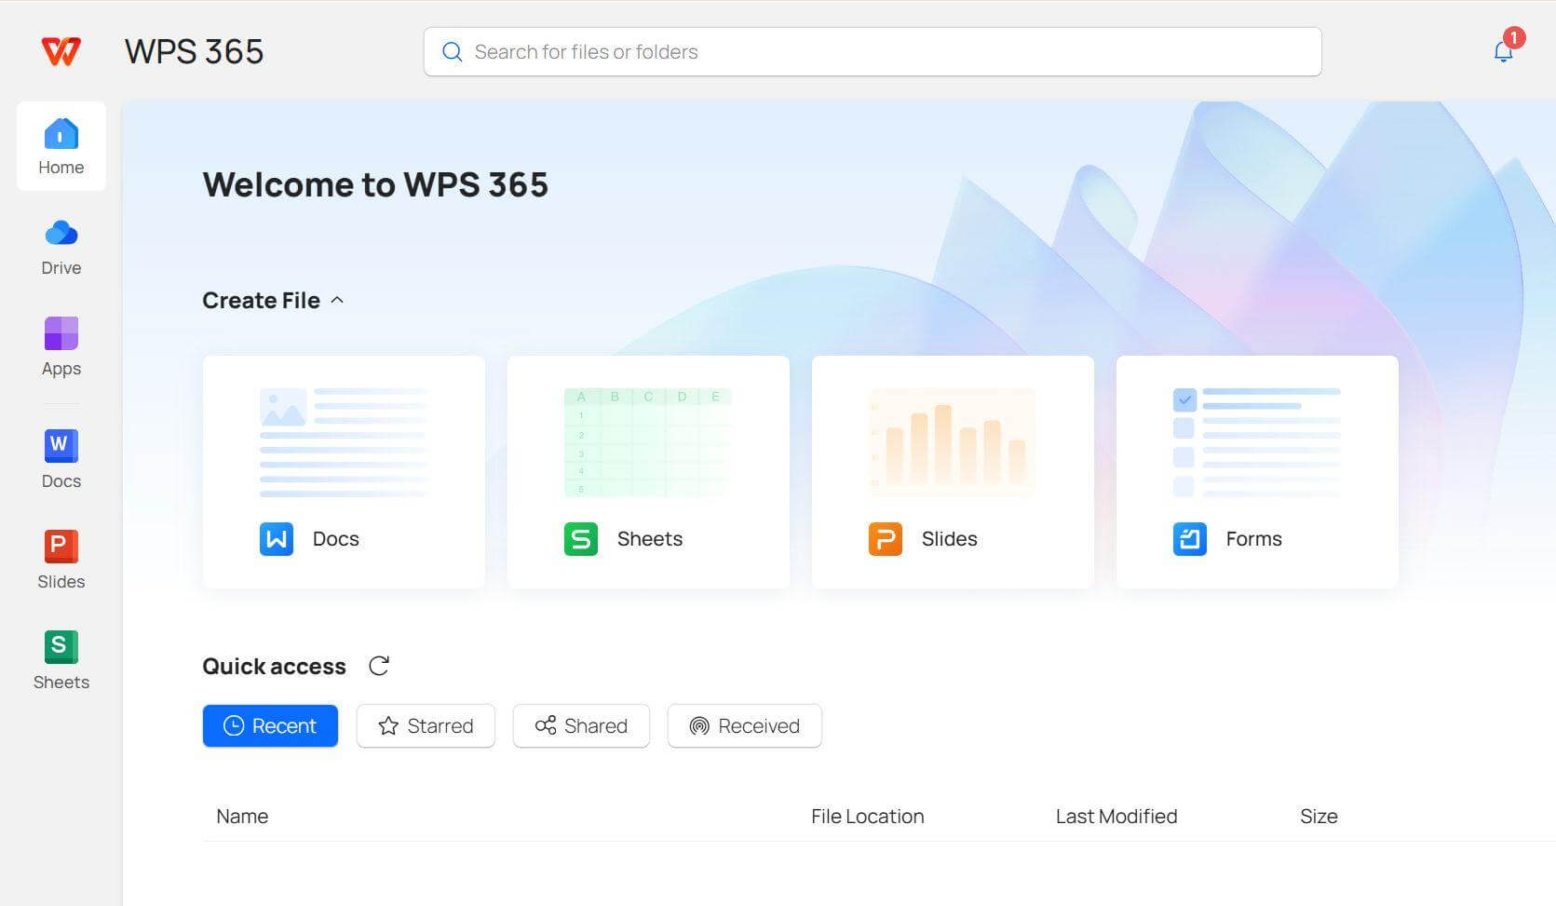This screenshot has width=1556, height=906.
Task: Open Sheets from the sidebar
Action: (61, 659)
